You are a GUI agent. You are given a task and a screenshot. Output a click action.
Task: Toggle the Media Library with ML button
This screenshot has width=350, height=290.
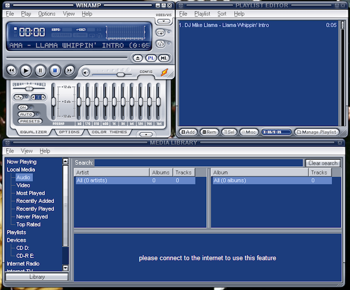[164, 58]
